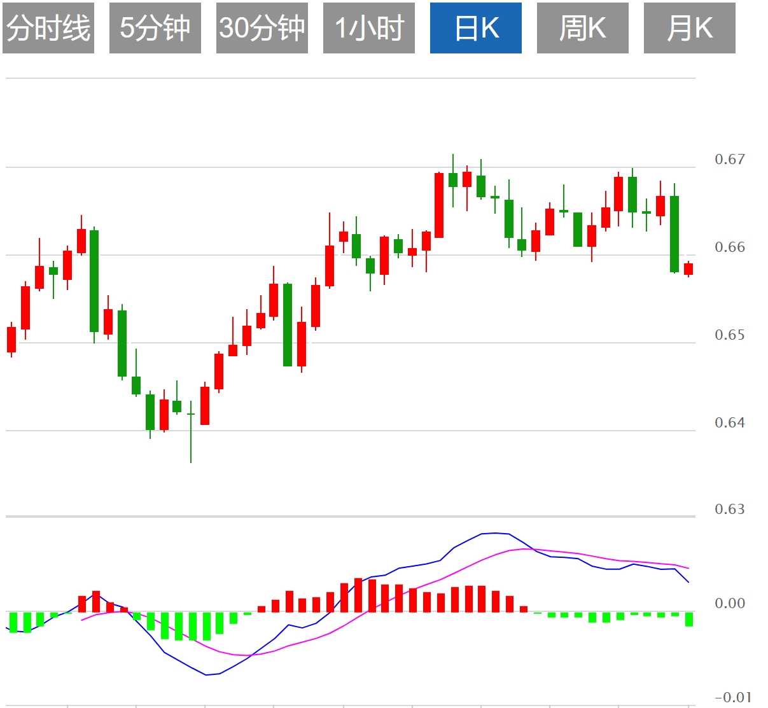Screen dimensions: 768x708
Task: Click the 0.64 price axis label
Action: pyautogui.click(x=729, y=422)
